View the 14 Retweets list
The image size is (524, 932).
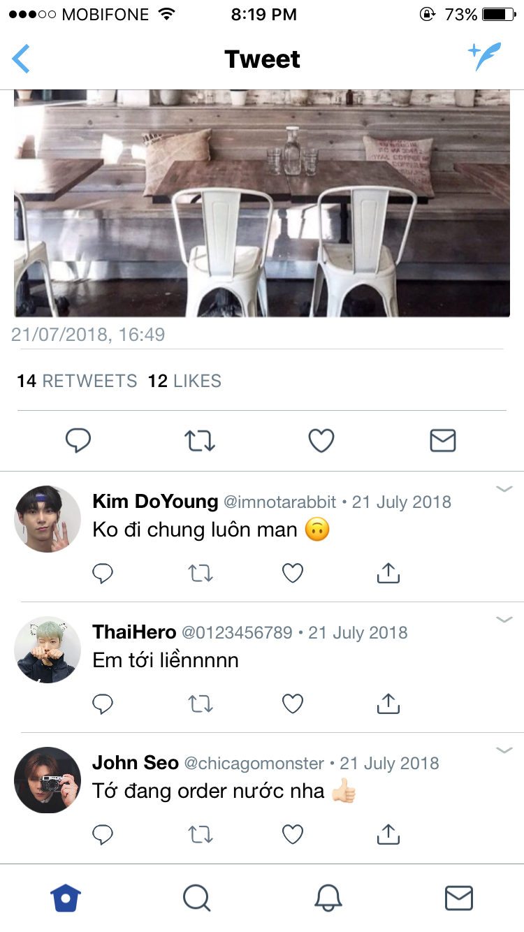(x=77, y=381)
